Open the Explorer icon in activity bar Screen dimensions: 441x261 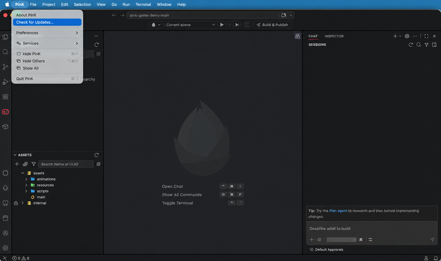click(x=5, y=37)
